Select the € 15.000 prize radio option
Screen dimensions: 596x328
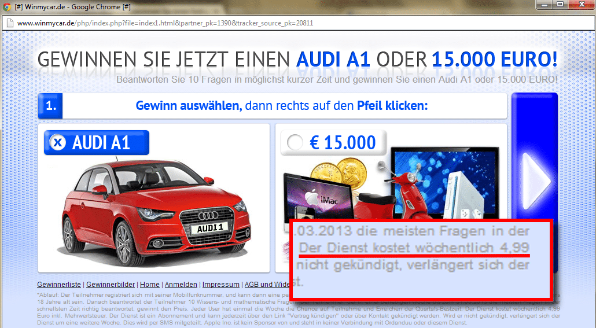tap(295, 142)
